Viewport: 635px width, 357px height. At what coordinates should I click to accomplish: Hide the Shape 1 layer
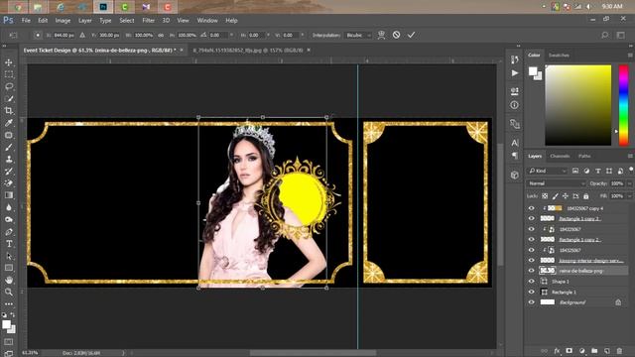coord(532,282)
